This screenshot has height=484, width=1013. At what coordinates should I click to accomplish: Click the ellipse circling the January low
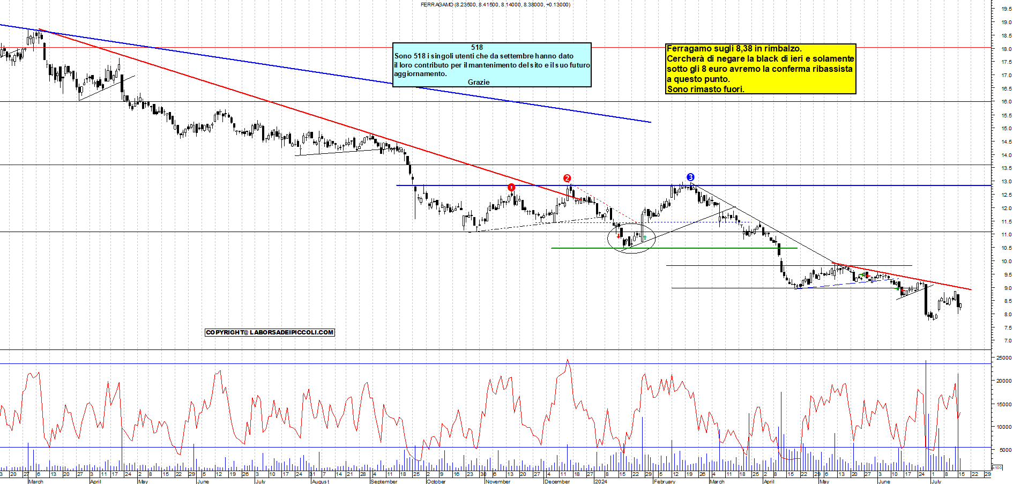point(631,237)
